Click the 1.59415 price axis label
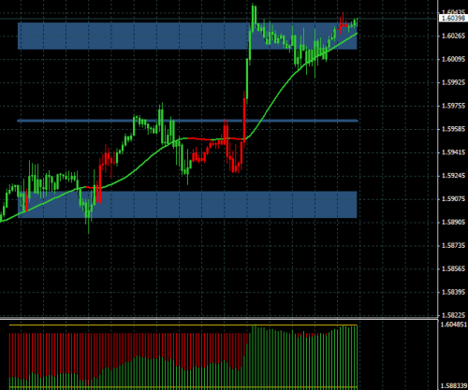 [x=453, y=152]
